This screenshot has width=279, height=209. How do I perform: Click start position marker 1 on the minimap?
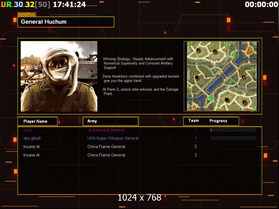pyautogui.click(x=215, y=52)
